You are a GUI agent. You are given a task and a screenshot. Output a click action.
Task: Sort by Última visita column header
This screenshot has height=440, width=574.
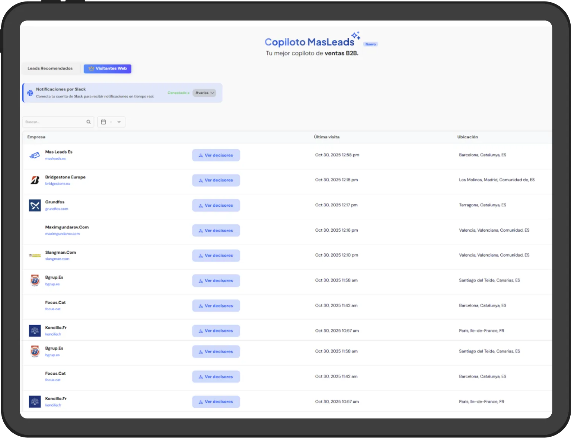click(x=327, y=137)
